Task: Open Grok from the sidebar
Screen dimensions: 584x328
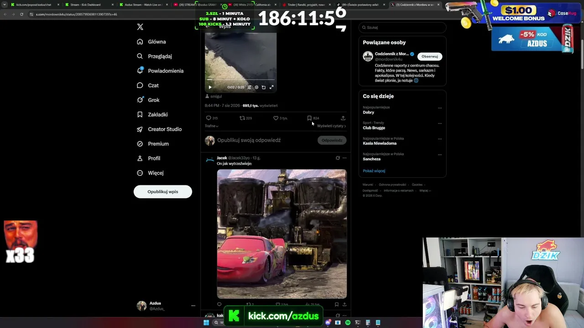Action: (148, 100)
